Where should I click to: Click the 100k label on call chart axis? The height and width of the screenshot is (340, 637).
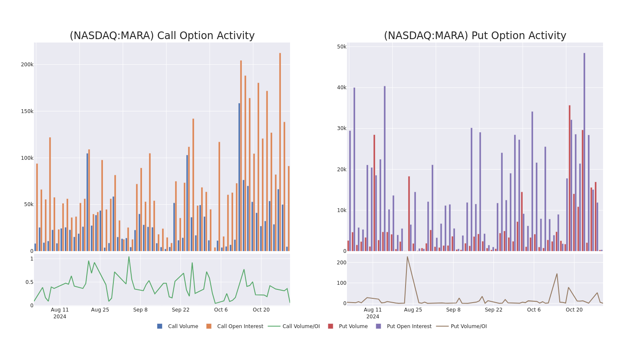(x=27, y=158)
